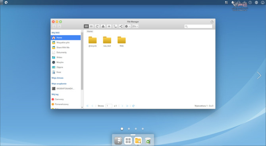Select the XN3004T device entry

point(66,88)
